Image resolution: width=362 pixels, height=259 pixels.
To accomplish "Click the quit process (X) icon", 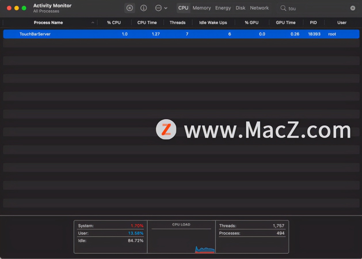I will point(129,8).
